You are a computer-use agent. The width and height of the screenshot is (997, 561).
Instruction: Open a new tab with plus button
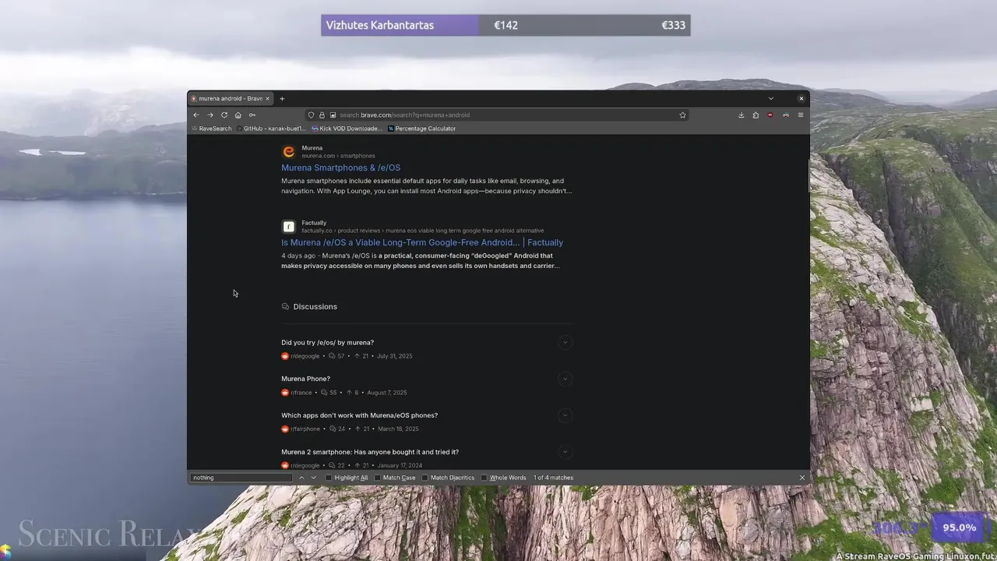pyautogui.click(x=282, y=98)
